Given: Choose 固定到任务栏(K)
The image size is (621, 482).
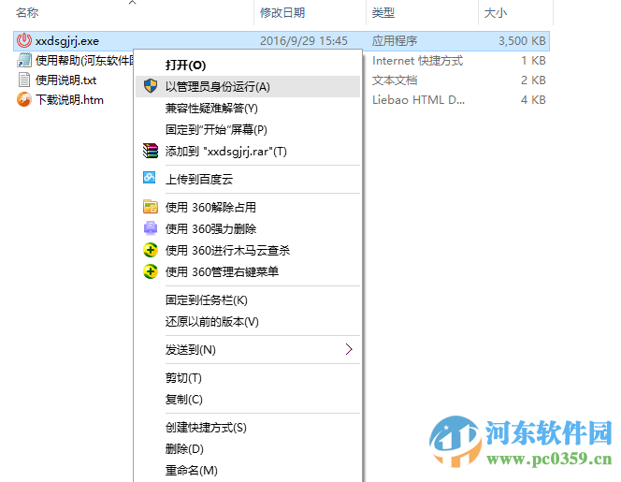Looking at the screenshot, I should (248, 300).
